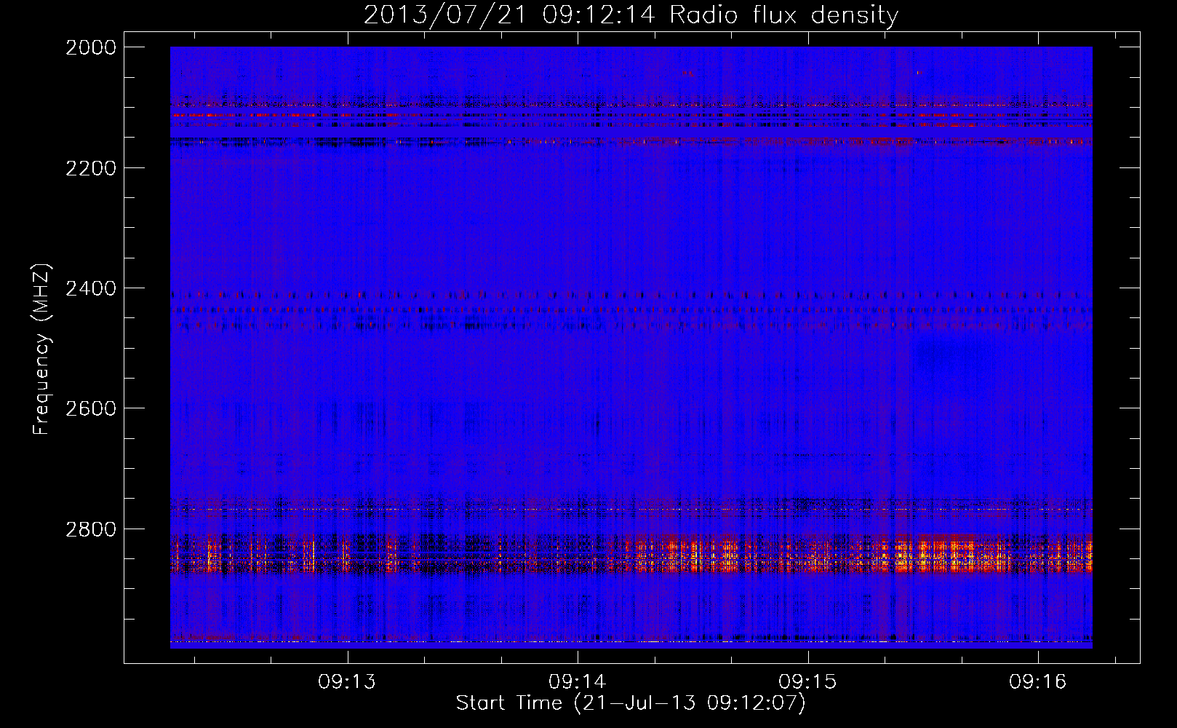This screenshot has height=728, width=1177.
Task: Click the 'Frequency (MHZ)' y-axis label
Action: 41,349
